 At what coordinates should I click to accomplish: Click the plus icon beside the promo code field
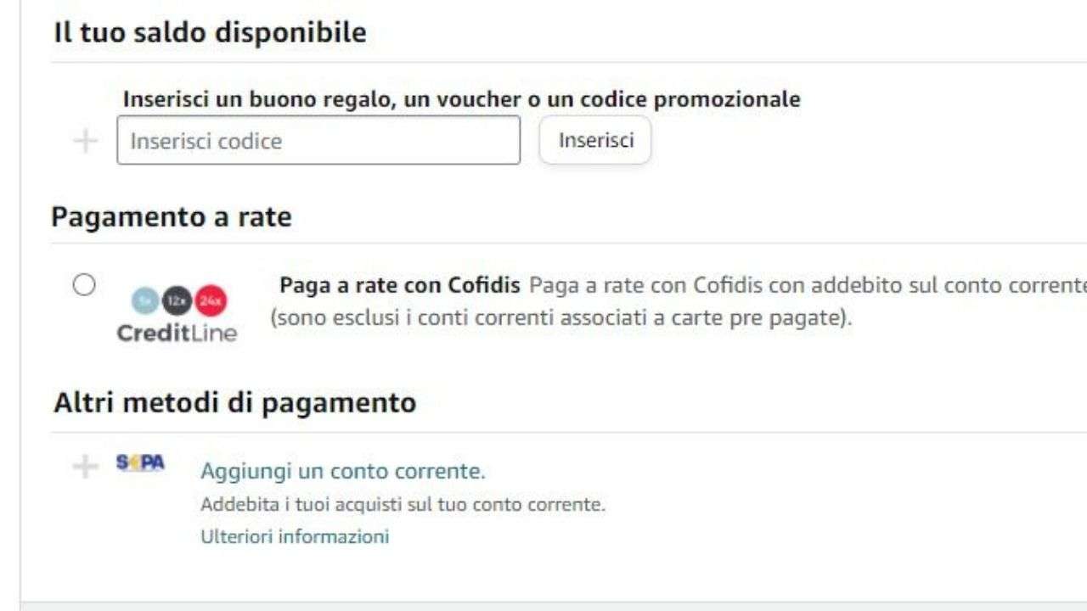(86, 141)
